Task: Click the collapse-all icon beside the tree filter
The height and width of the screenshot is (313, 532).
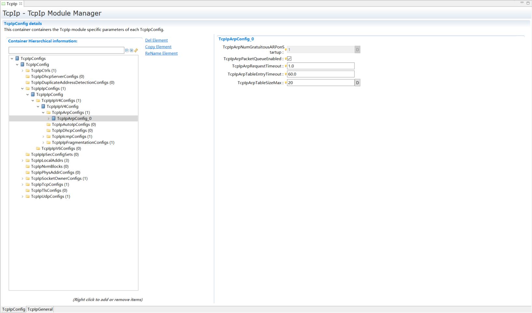Action: coord(127,50)
